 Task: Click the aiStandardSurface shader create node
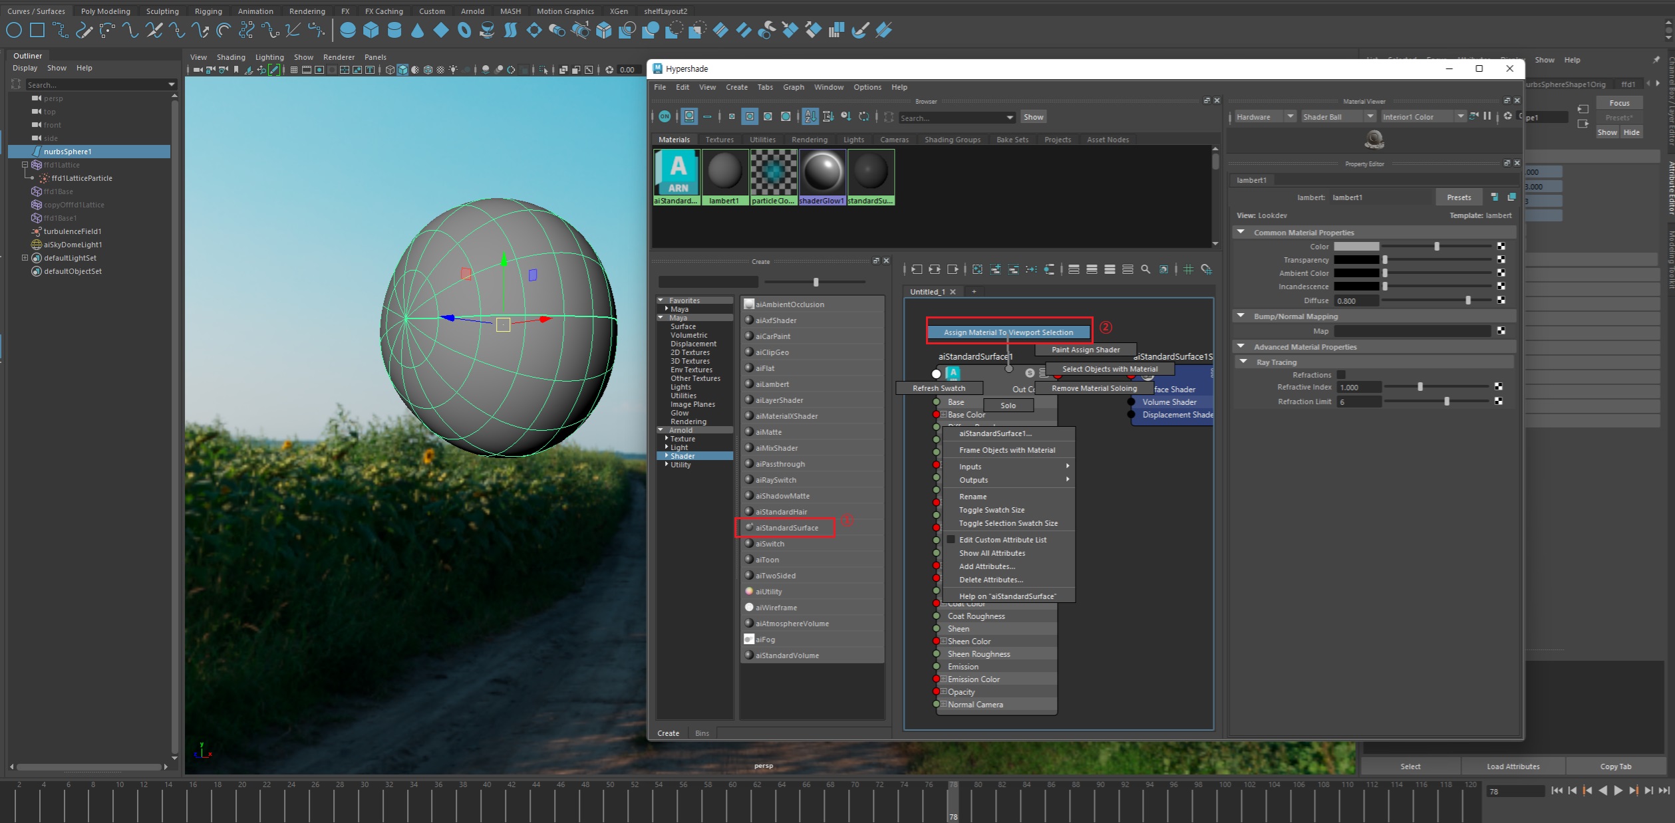(x=786, y=528)
